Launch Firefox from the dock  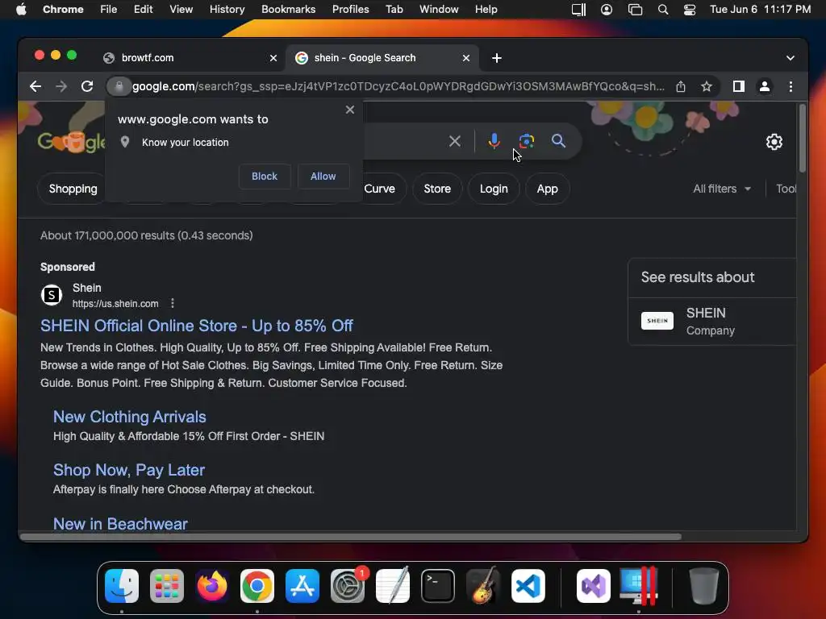212,586
